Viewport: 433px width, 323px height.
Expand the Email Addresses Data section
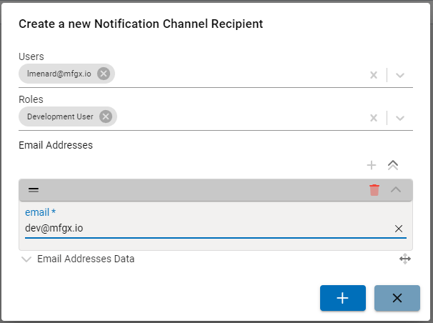point(27,259)
